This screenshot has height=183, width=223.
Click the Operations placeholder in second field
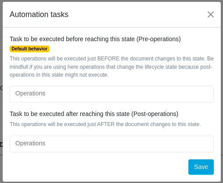tap(30, 143)
